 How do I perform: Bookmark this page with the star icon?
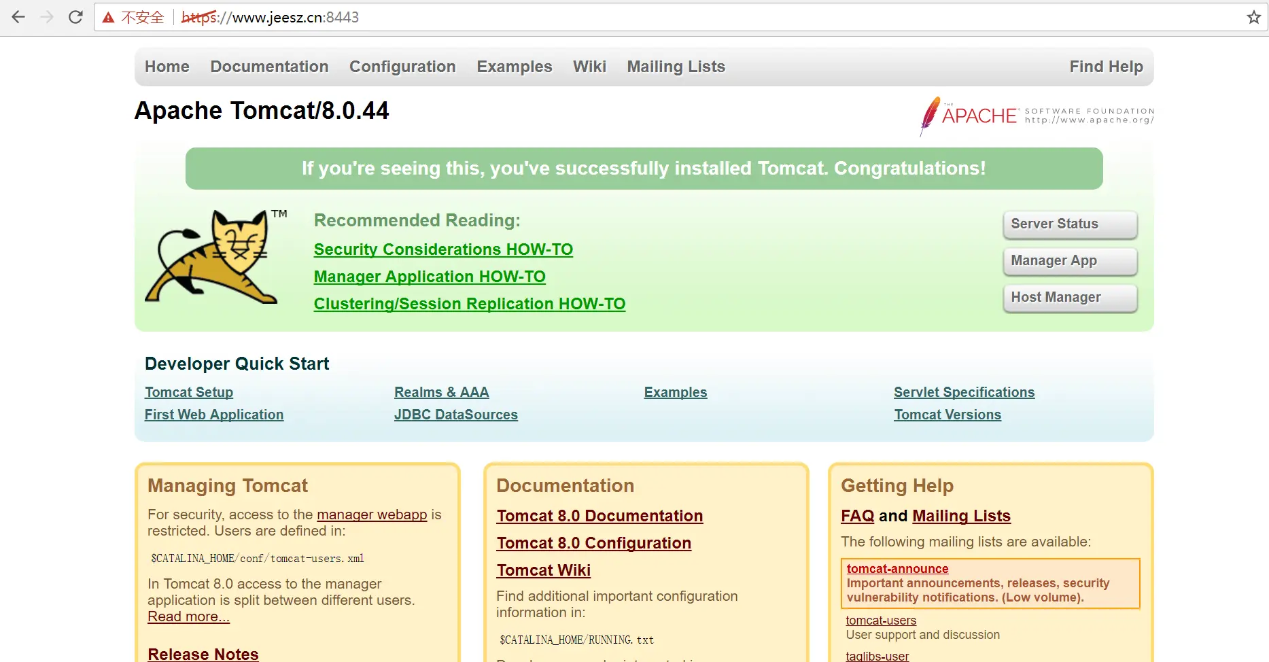coord(1253,17)
